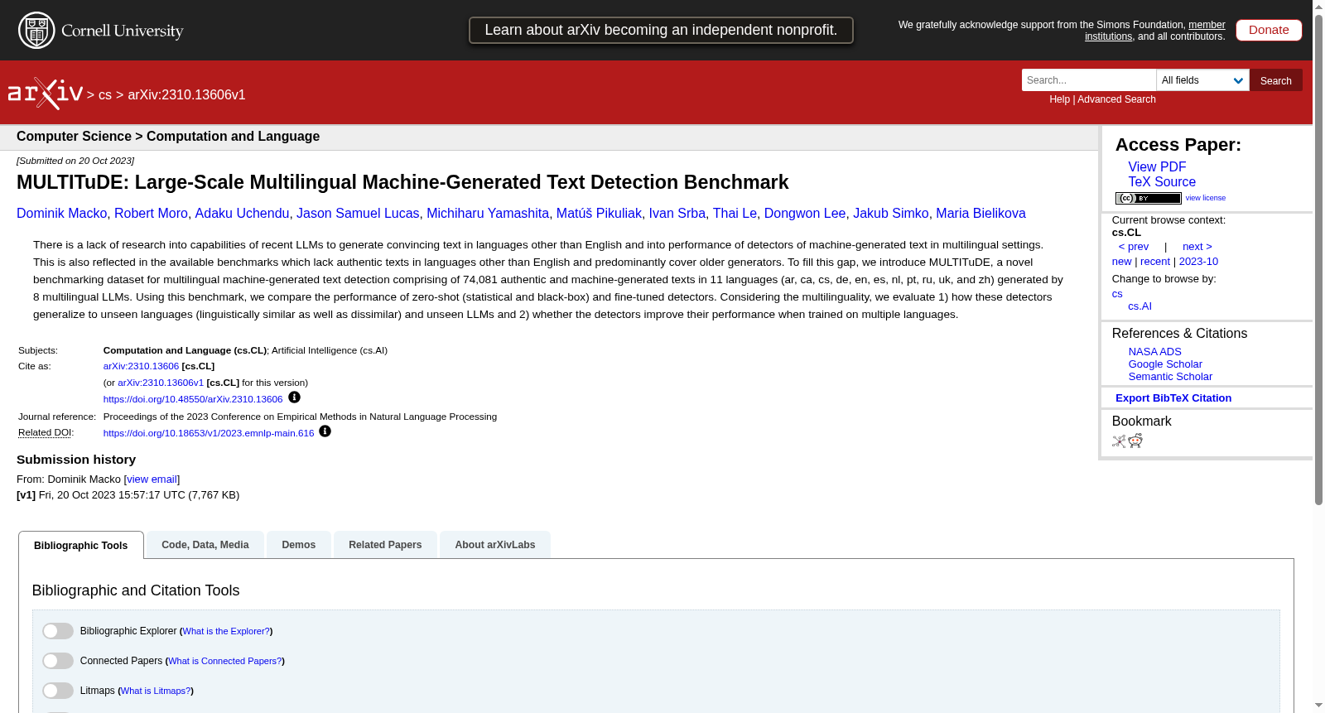
Task: Open the Google Scholar link
Action: [1165, 364]
